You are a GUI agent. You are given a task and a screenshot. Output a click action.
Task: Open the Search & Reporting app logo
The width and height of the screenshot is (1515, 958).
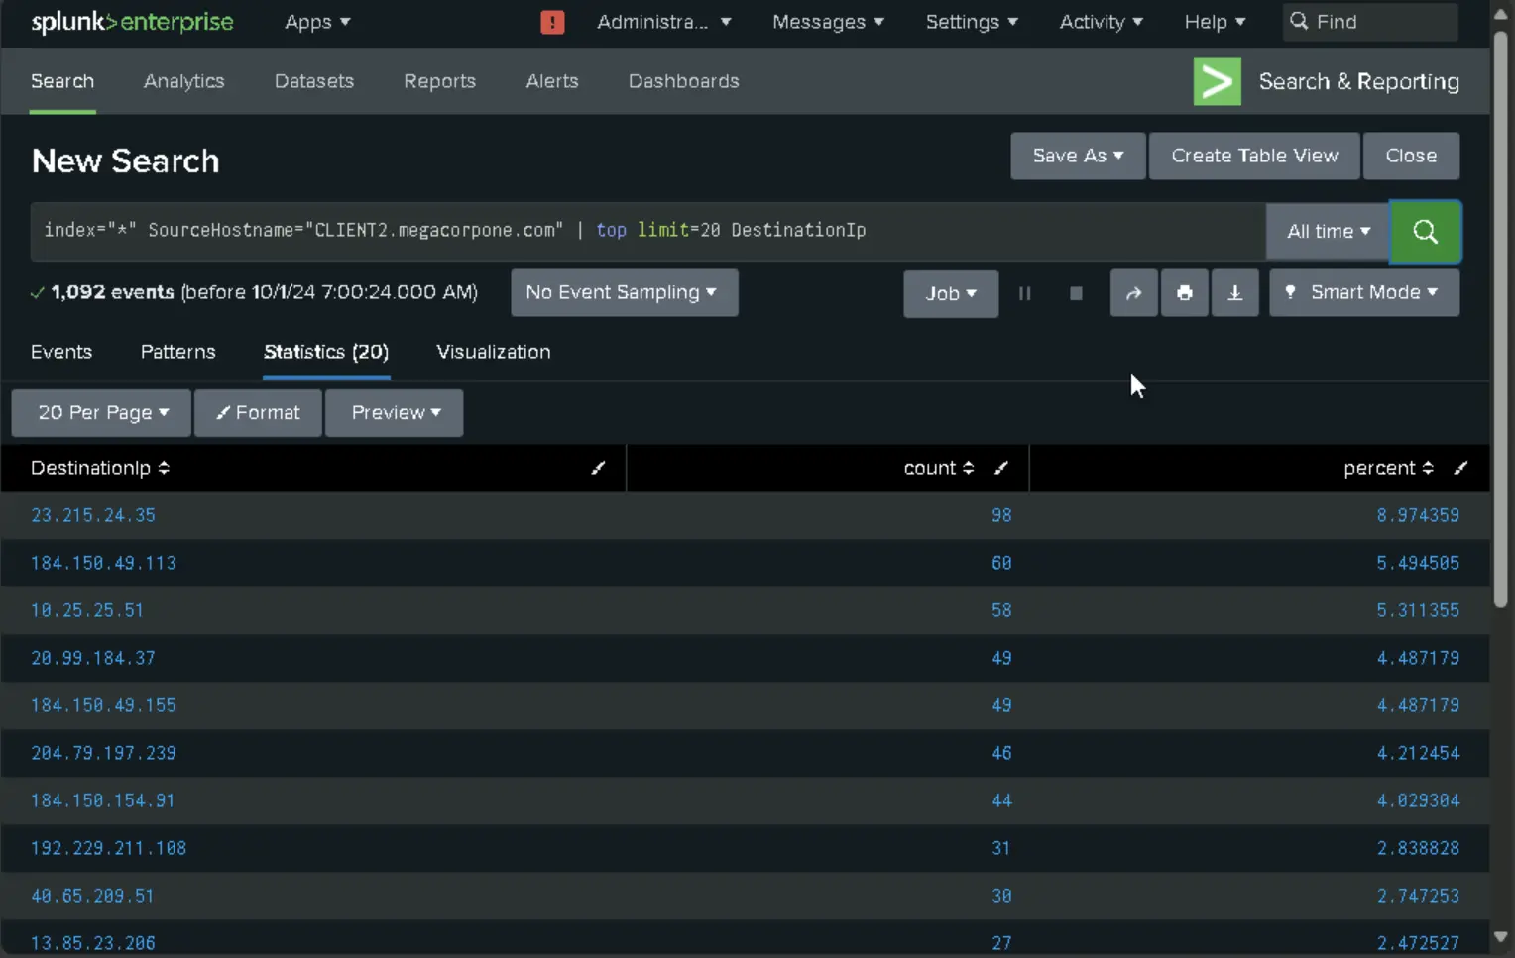click(x=1217, y=81)
